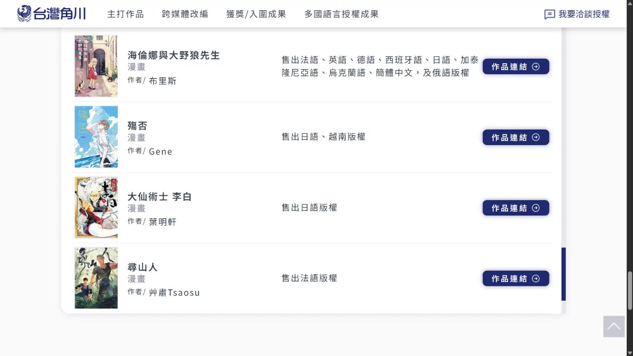The height and width of the screenshot is (356, 633).
Task: Click the 殤否 book cover image
Action: pos(96,137)
